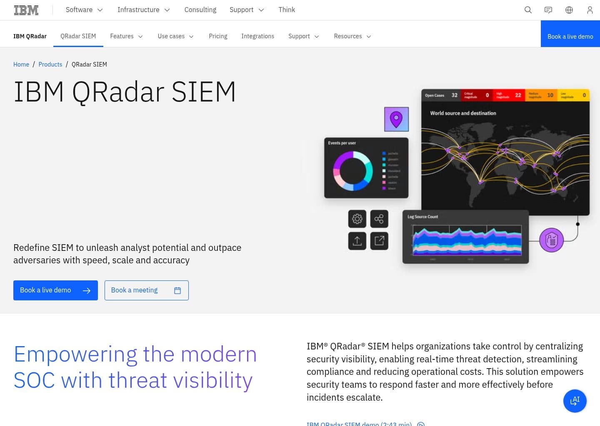Click the hero Book a live demo button
Image resolution: width=600 pixels, height=426 pixels.
[x=55, y=290]
